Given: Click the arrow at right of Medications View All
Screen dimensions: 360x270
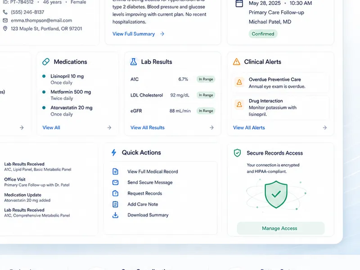Looking at the screenshot, I should coord(109,127).
